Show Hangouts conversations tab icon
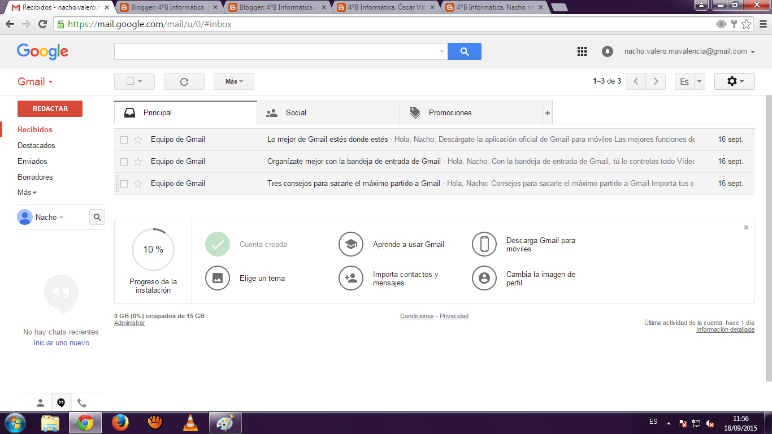The width and height of the screenshot is (772, 434). (x=61, y=403)
